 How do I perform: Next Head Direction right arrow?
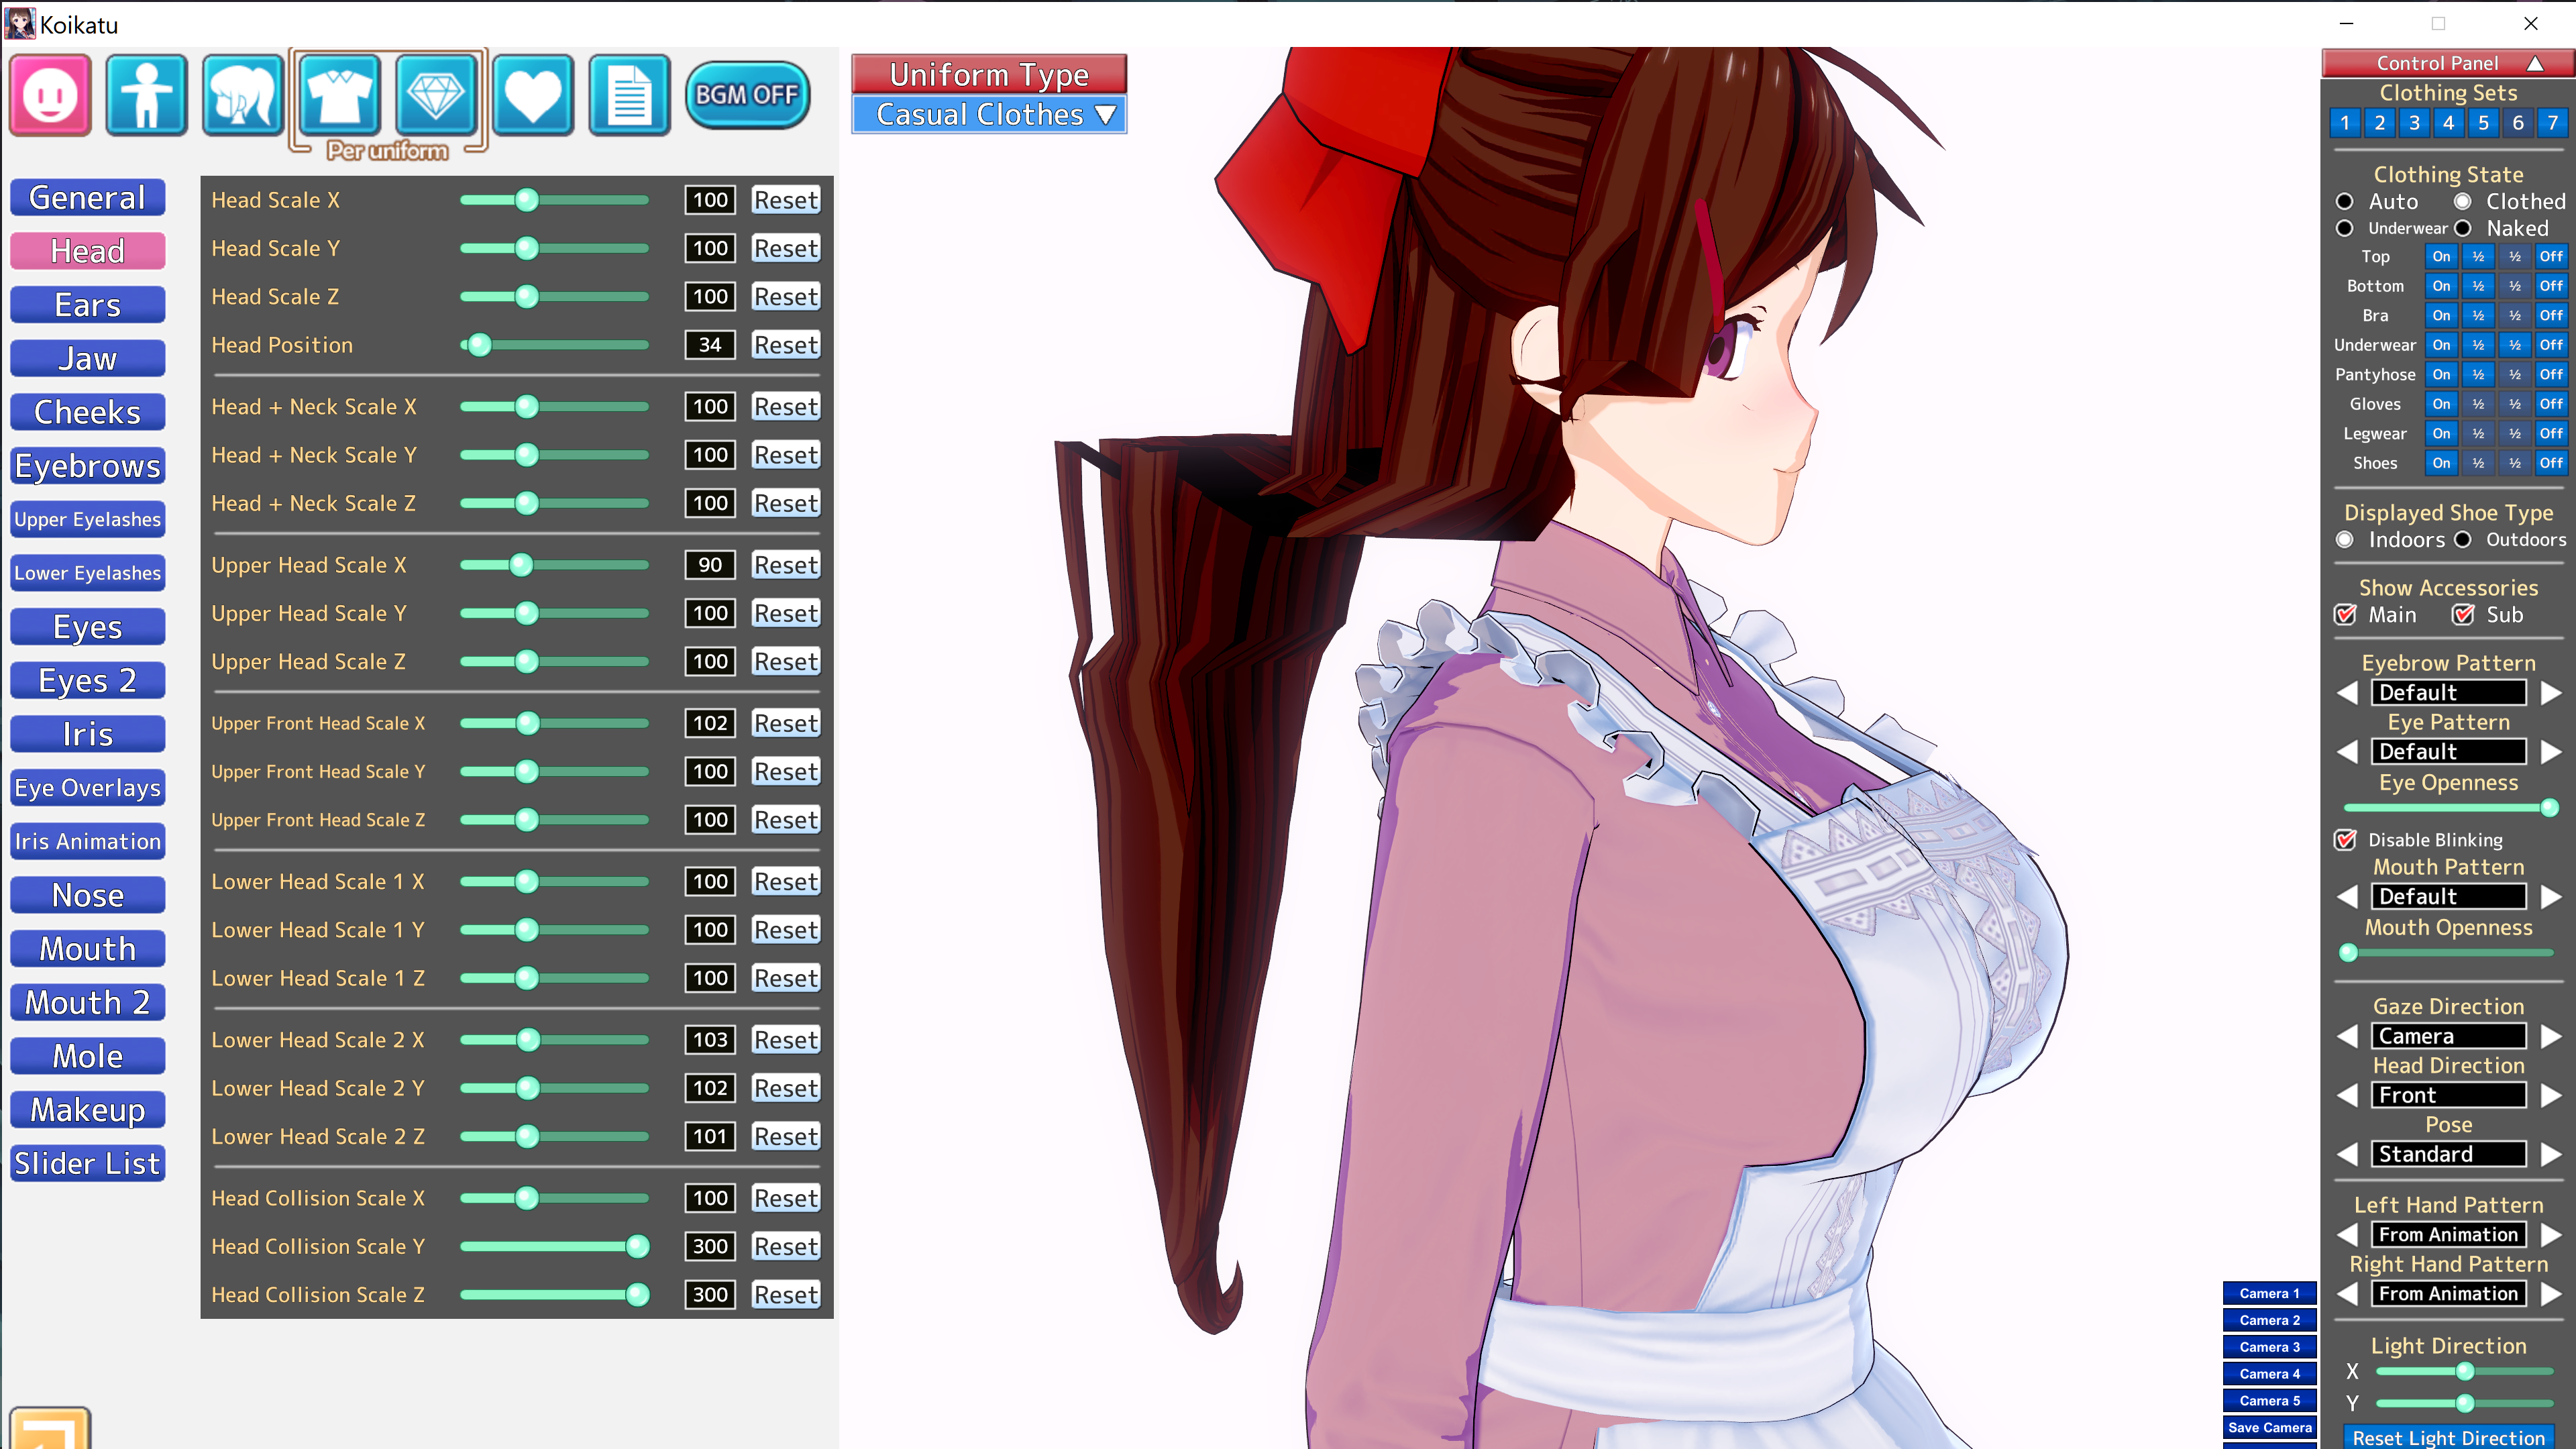tap(2551, 1095)
